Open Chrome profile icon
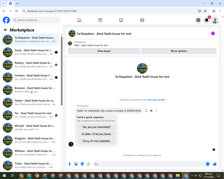 (x=214, y=11)
